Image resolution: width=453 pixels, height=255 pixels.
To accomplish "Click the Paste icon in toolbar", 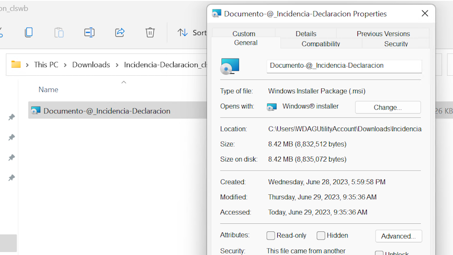I will pos(59,33).
